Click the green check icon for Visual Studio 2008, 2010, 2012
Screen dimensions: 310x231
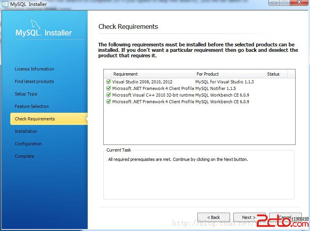pos(108,81)
